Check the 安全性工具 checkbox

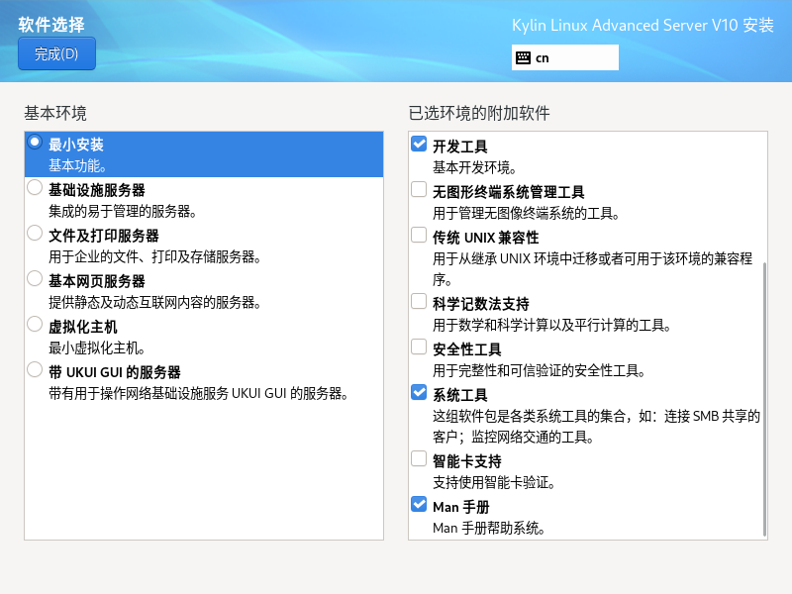click(419, 347)
